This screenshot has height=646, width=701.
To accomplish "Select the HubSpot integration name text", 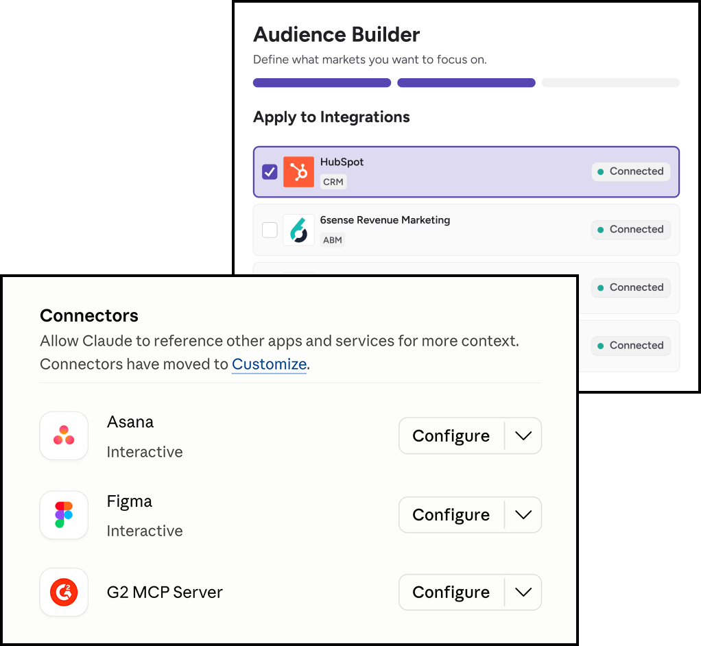I will coord(342,162).
